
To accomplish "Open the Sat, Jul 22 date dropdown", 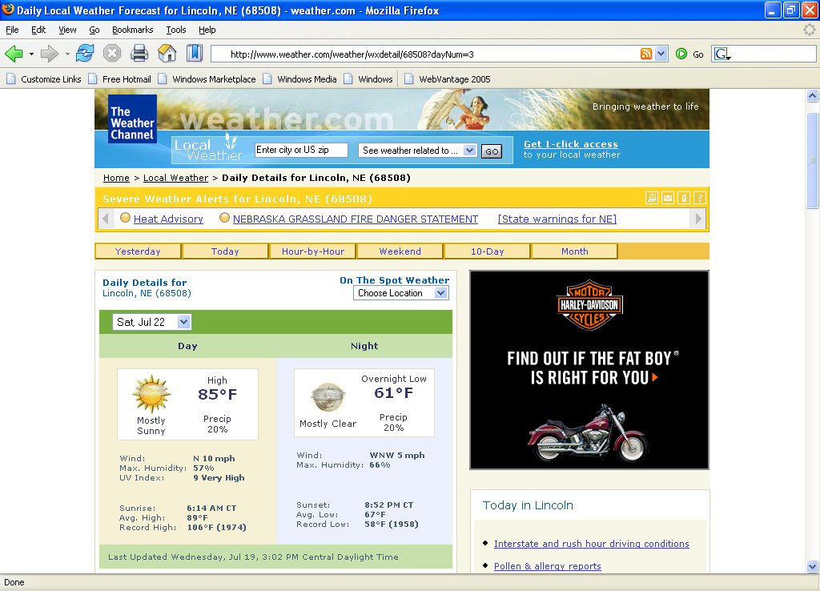I will (x=183, y=322).
